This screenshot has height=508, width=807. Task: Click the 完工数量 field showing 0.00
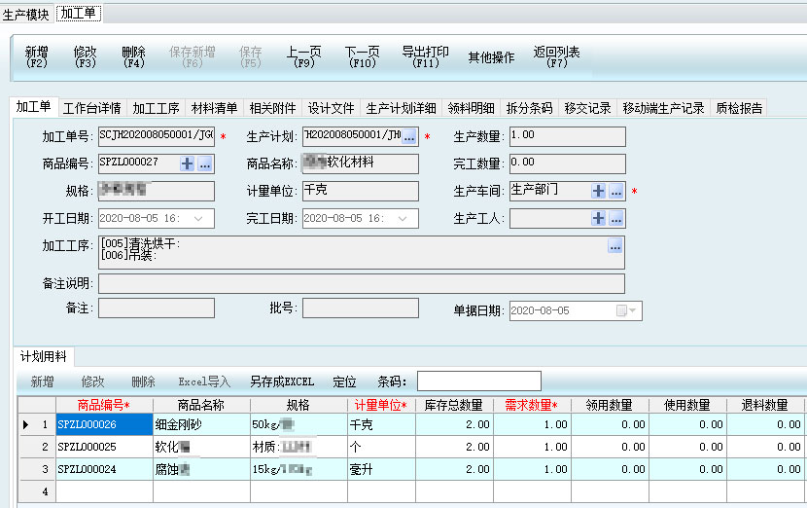pyautogui.click(x=567, y=163)
